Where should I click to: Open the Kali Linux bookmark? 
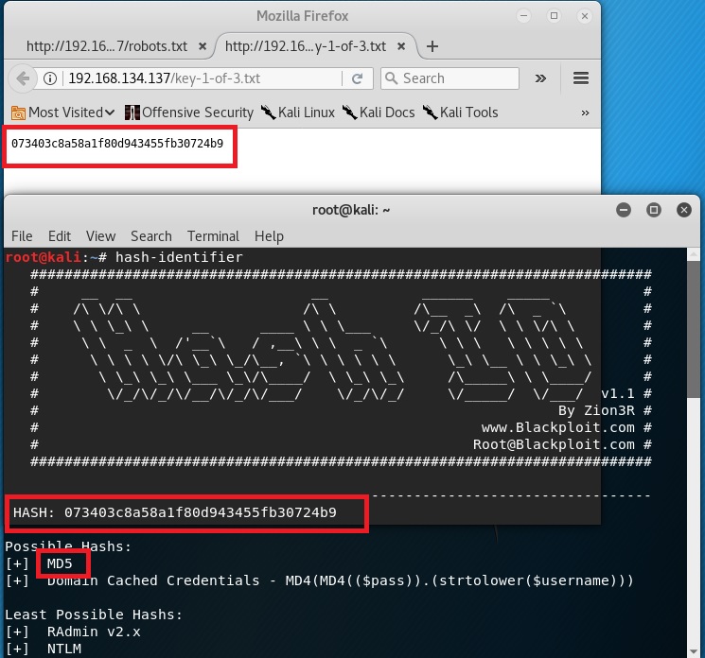click(297, 112)
